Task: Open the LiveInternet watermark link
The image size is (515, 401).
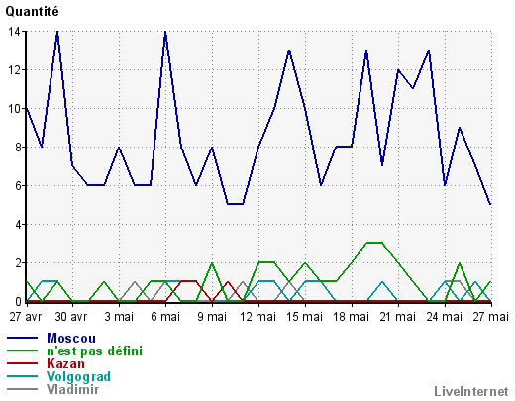Action: (x=471, y=391)
